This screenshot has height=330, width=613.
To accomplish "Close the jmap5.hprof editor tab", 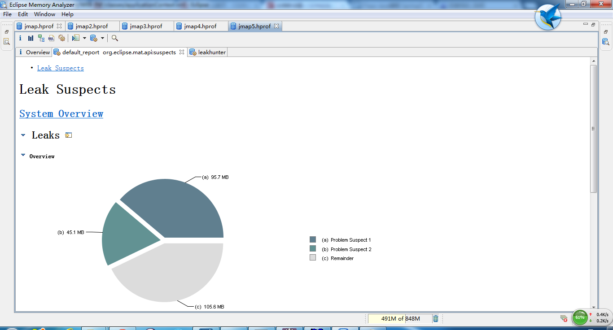I will click(276, 26).
